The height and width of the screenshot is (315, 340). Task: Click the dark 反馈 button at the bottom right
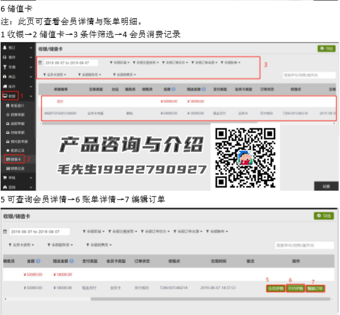click(x=327, y=187)
